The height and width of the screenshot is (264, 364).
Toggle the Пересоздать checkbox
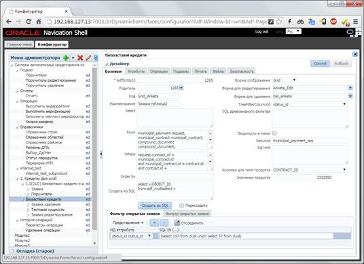181,205
